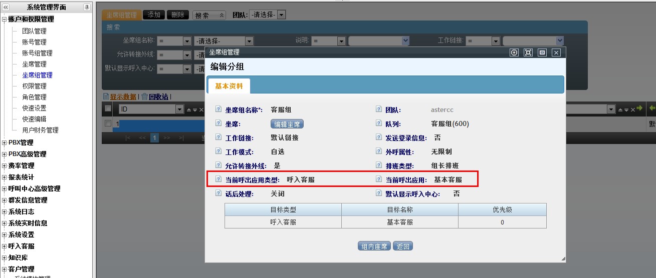Click help icon beside 坐席组名称
Viewport: 656px width, 278px height.
click(218, 109)
